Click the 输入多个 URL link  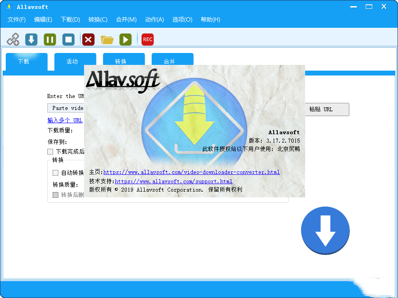coord(65,120)
